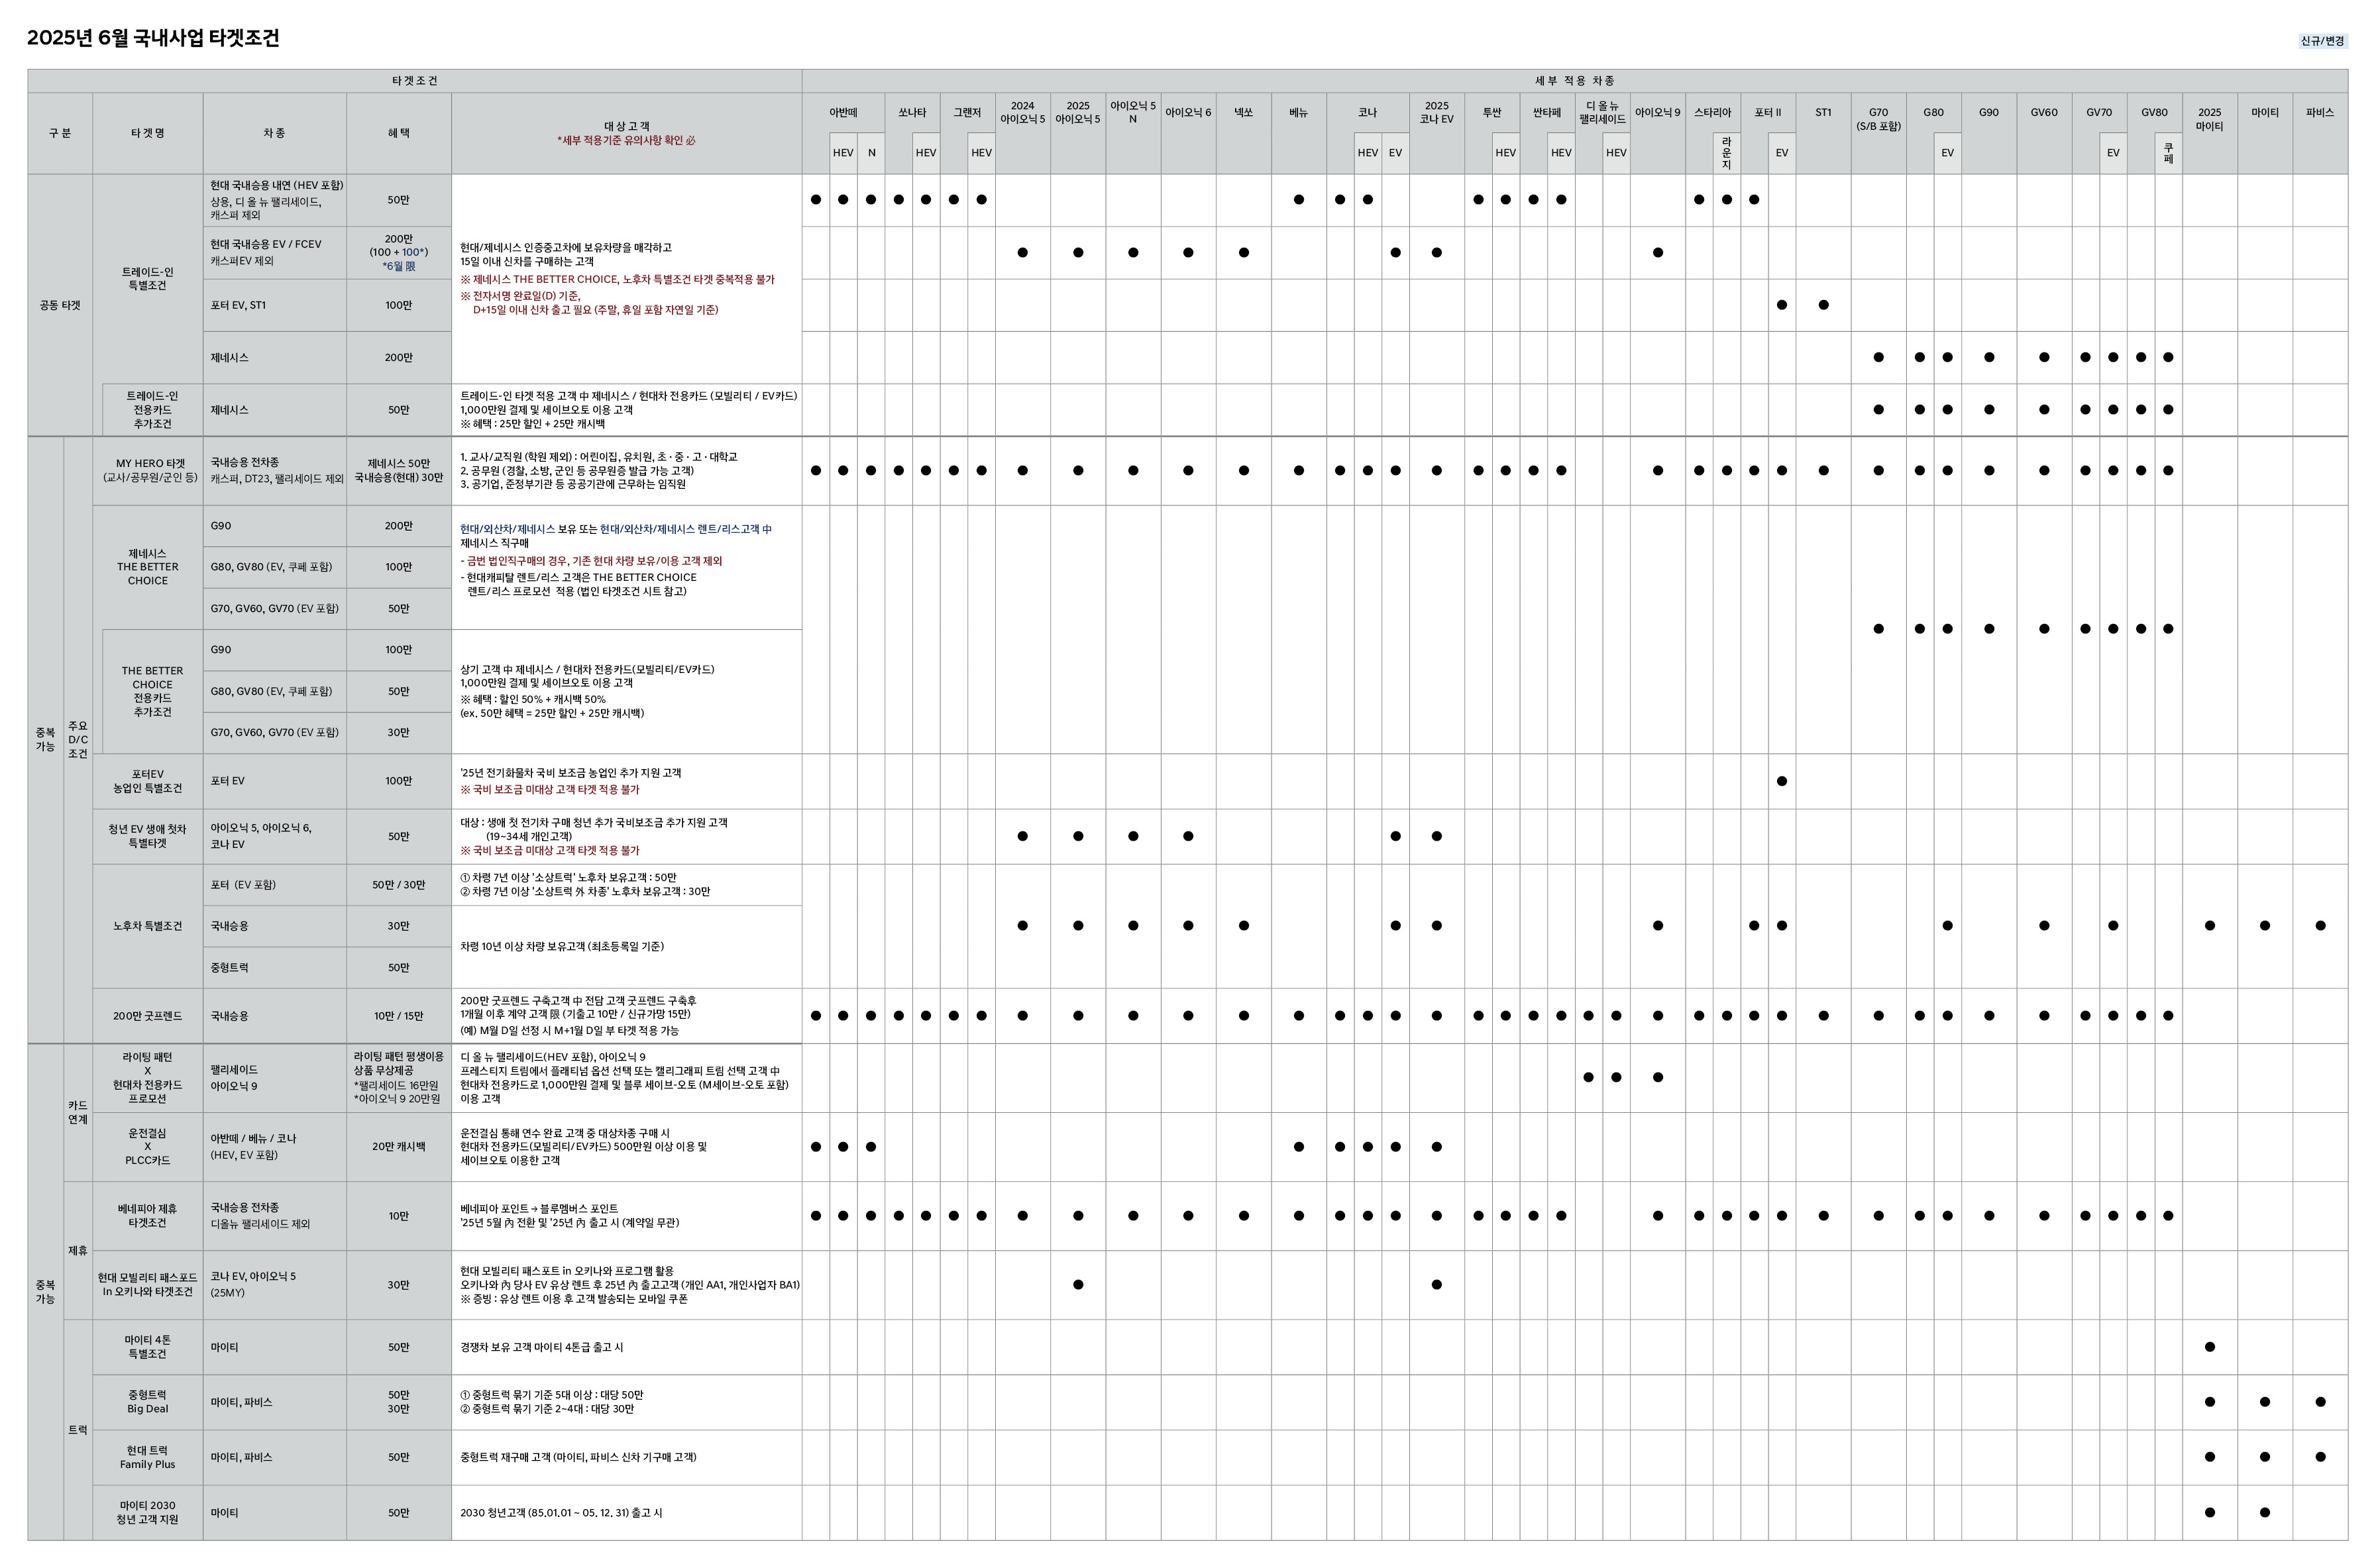Select the '마이티 4톤 특별조건' cell
The width and height of the screenshot is (2376, 1568).
point(148,1347)
